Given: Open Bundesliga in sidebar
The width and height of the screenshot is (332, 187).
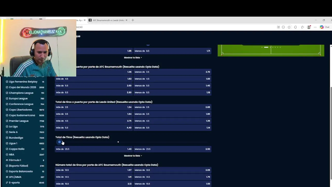Looking at the screenshot, I should 16,138.
